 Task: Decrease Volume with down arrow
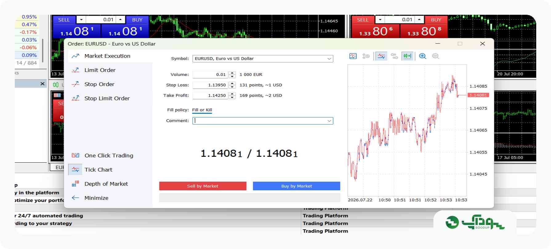point(232,76)
